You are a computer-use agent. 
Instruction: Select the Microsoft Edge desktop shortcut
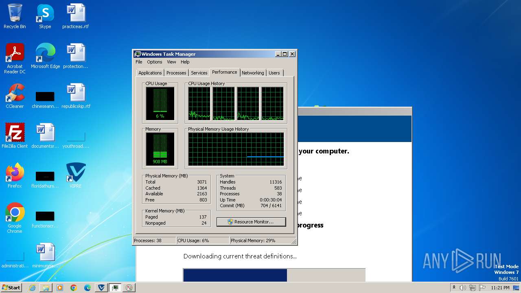pos(45,56)
